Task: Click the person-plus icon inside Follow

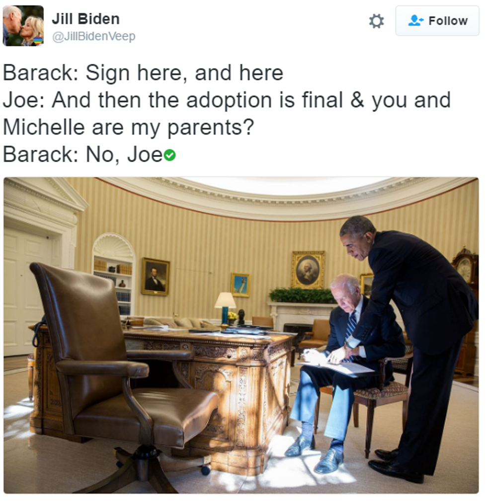Action: (415, 20)
